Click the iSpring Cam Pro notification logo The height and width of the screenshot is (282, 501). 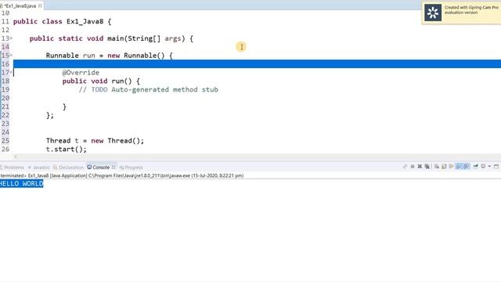(433, 13)
